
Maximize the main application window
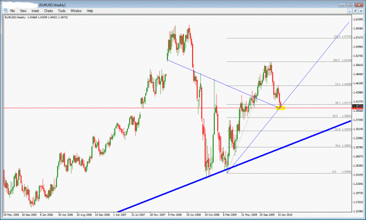351,5
